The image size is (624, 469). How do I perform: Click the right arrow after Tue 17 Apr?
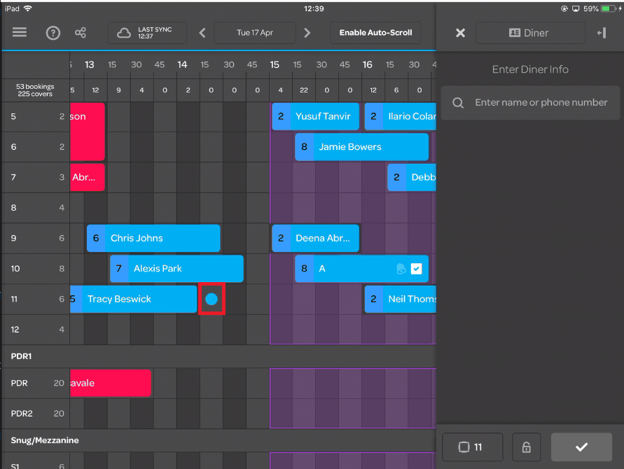point(307,32)
